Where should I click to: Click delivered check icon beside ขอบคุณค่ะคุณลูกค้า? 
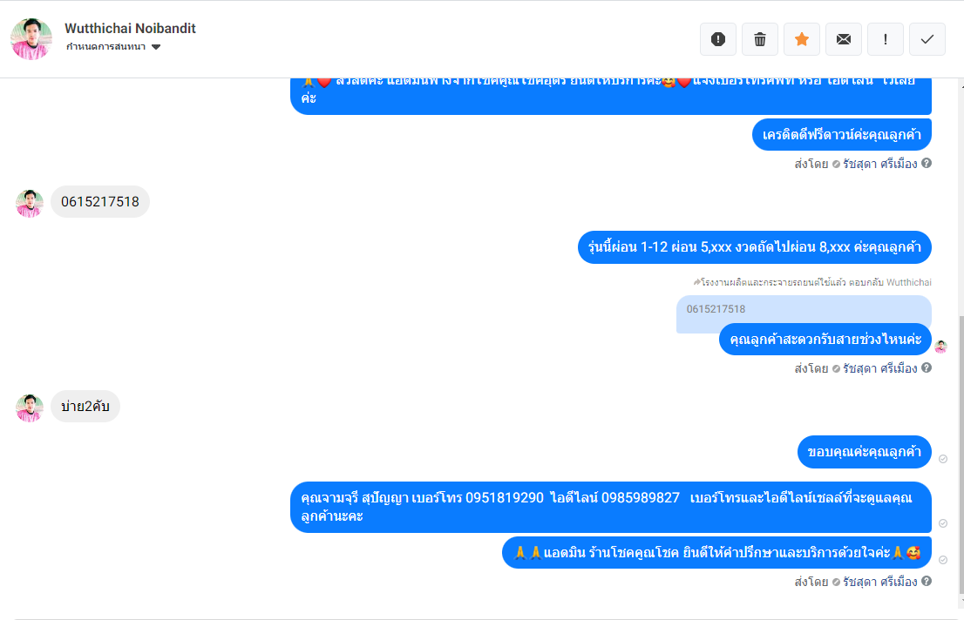[x=943, y=459]
